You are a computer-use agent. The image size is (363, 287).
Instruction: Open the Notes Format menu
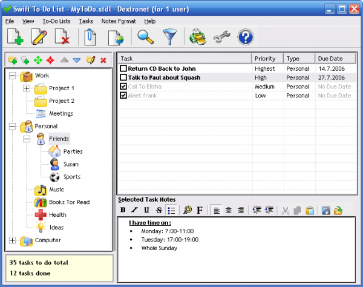pos(119,21)
